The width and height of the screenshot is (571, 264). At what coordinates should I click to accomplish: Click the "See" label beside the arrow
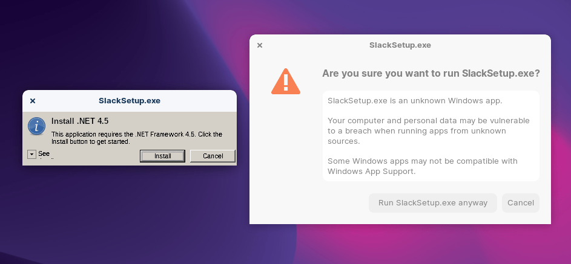tap(44, 153)
